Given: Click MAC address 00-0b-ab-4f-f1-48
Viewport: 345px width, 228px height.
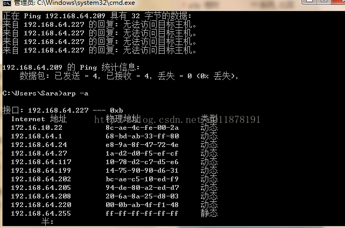Looking at the screenshot, I should tap(142, 204).
